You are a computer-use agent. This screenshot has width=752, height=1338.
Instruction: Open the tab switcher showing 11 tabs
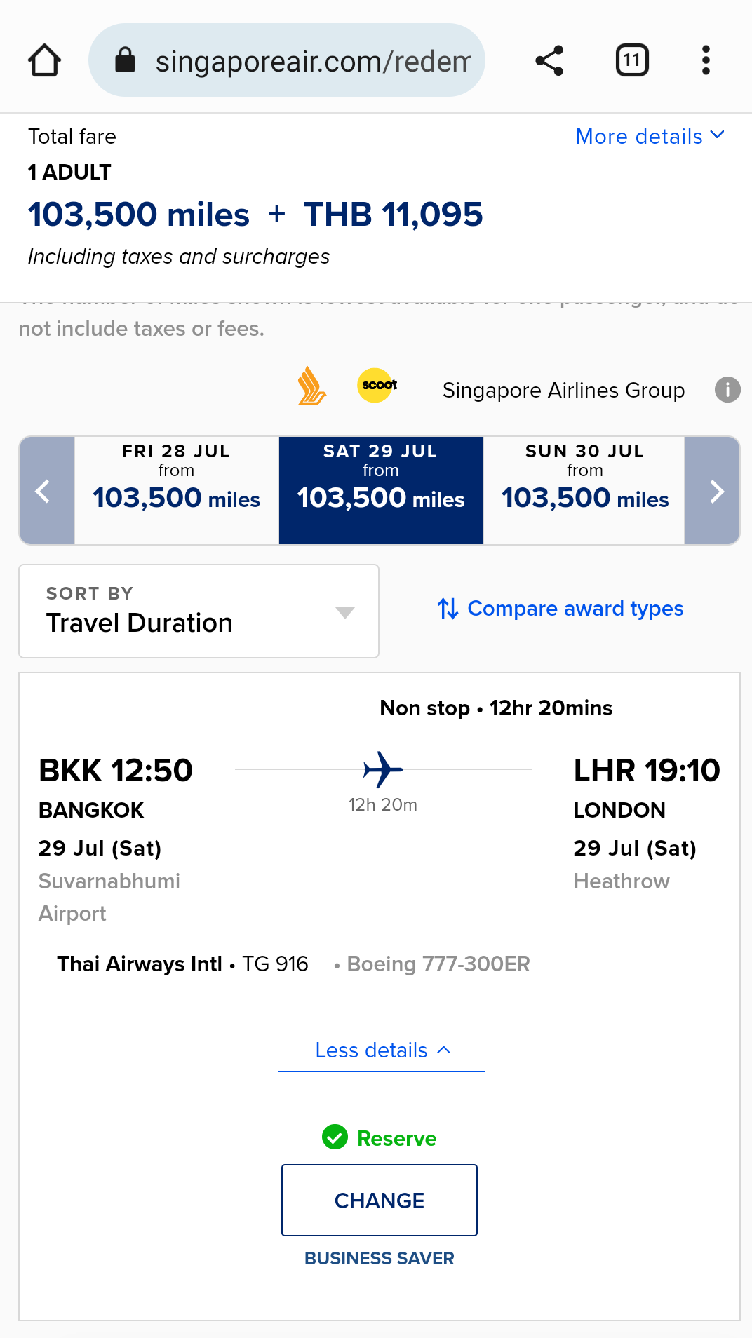[632, 60]
